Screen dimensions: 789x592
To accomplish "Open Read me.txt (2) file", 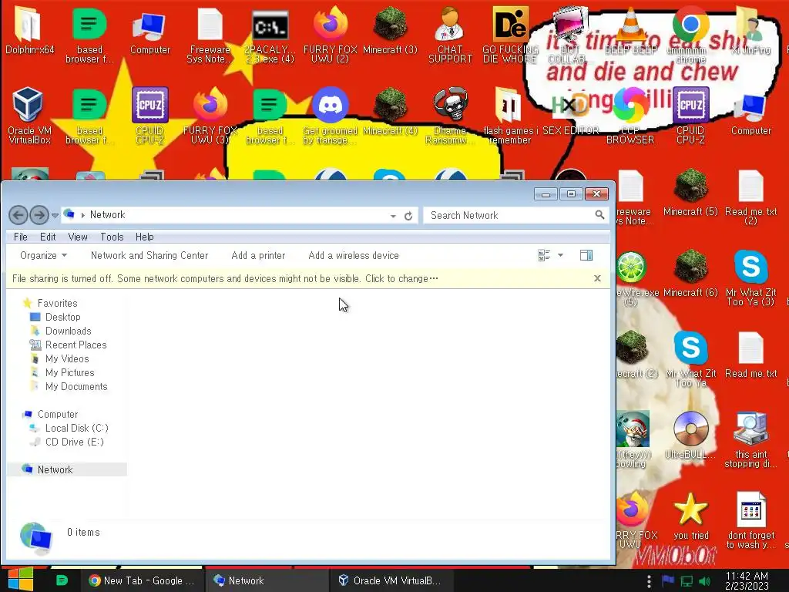I will [750, 197].
